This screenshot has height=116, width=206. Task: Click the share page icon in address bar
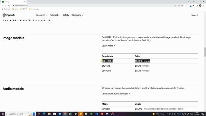coord(179,6)
